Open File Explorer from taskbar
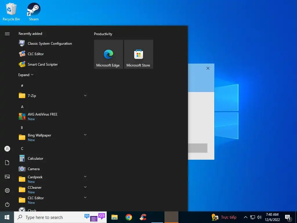Viewport: 297px width, 223px height. [114, 217]
